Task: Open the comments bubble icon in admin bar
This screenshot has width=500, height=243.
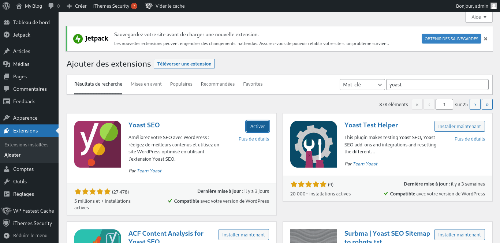Action: pyautogui.click(x=51, y=6)
